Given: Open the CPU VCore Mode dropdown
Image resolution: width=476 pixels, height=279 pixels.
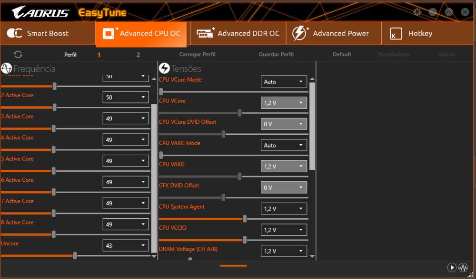Looking at the screenshot, I should click(x=284, y=82).
